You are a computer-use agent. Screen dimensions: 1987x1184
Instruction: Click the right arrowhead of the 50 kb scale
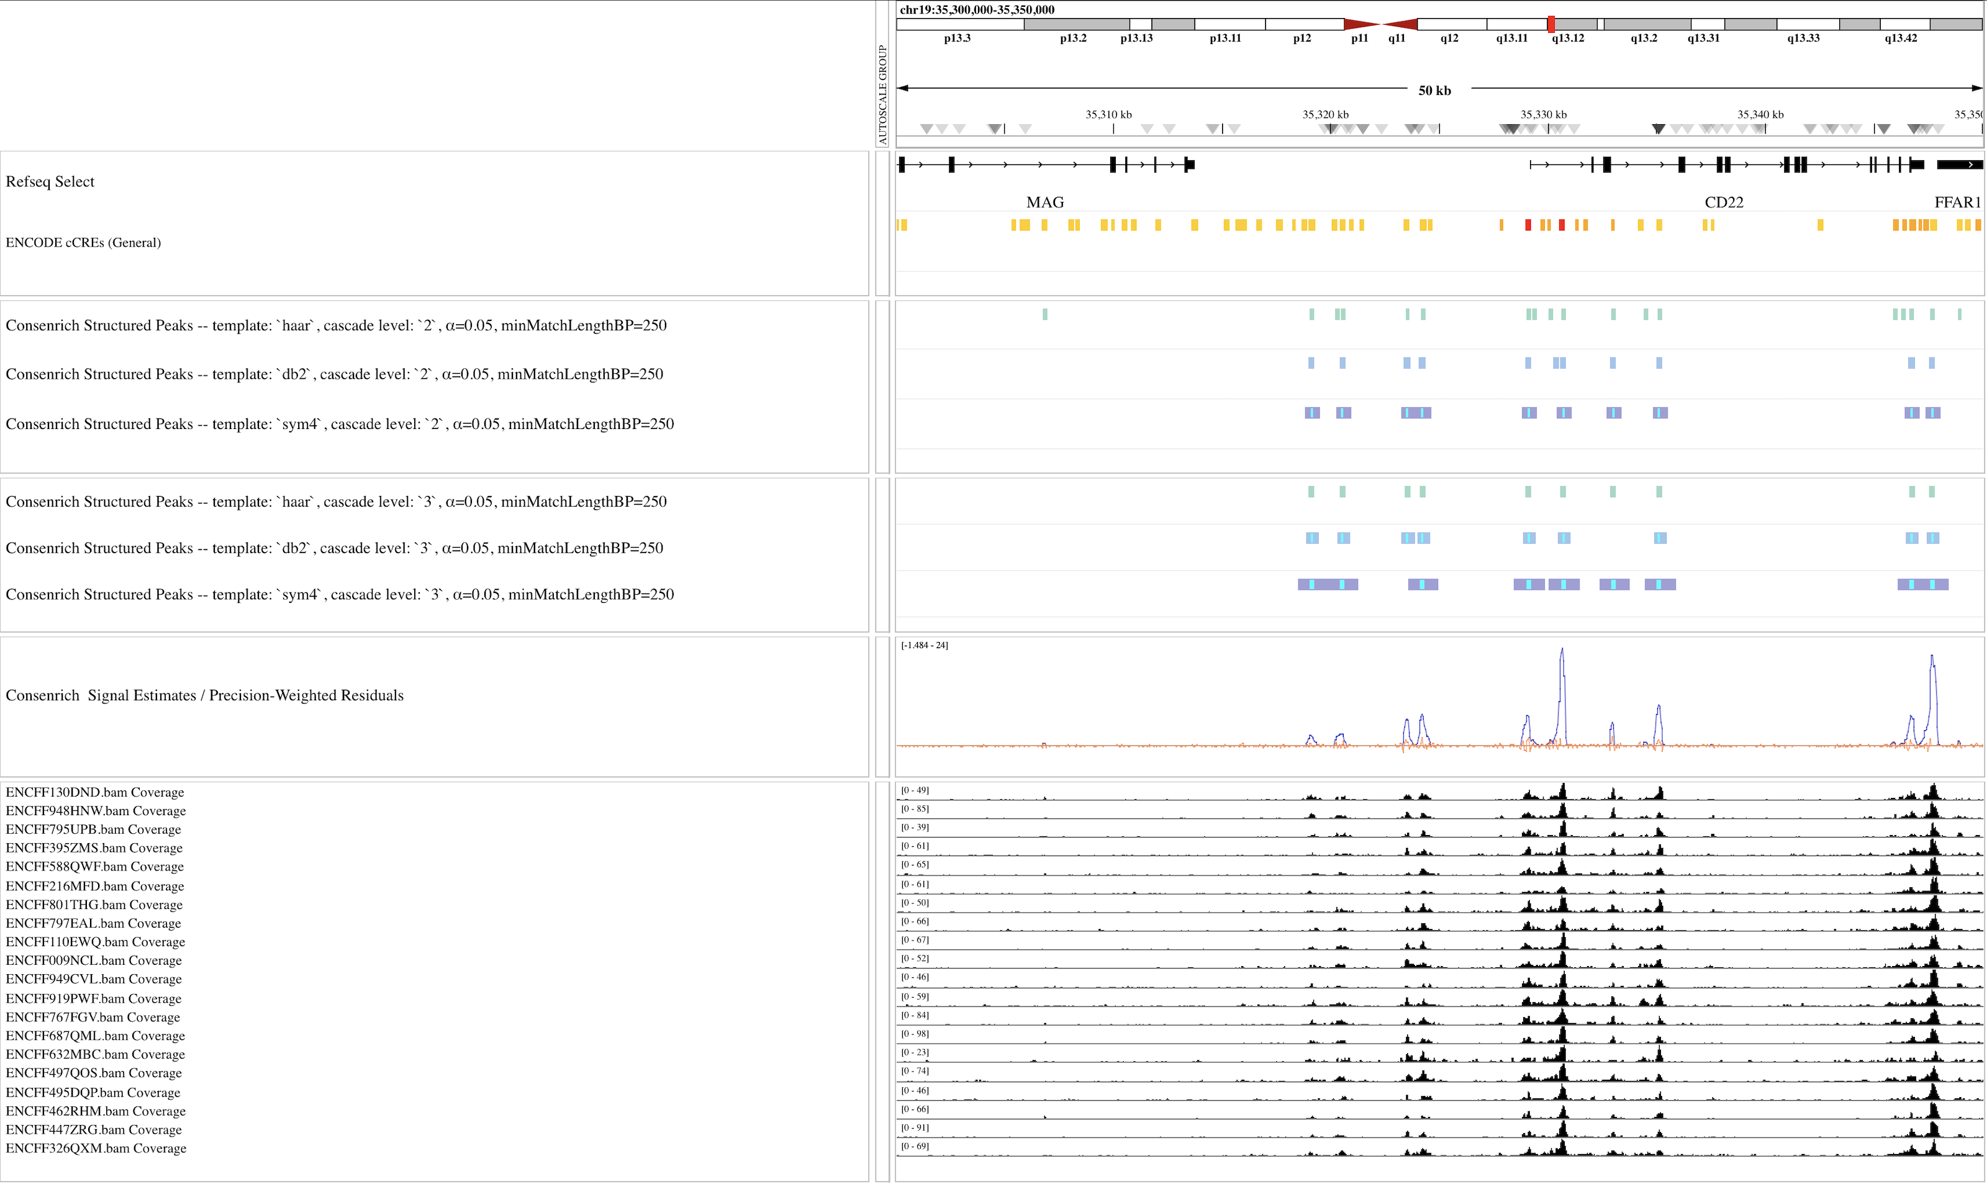(x=1978, y=88)
